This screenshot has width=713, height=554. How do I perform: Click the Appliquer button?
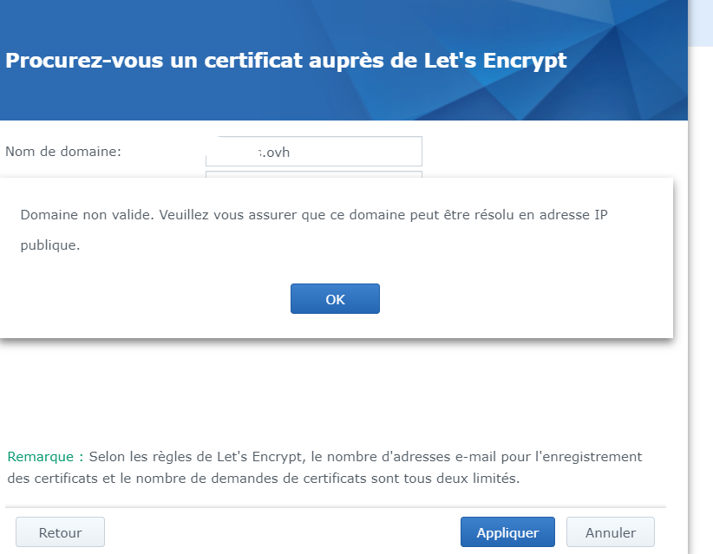(507, 532)
